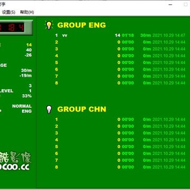190x190 pixels.
Task: Select the GROUP ENG heading
Action: (x=82, y=25)
